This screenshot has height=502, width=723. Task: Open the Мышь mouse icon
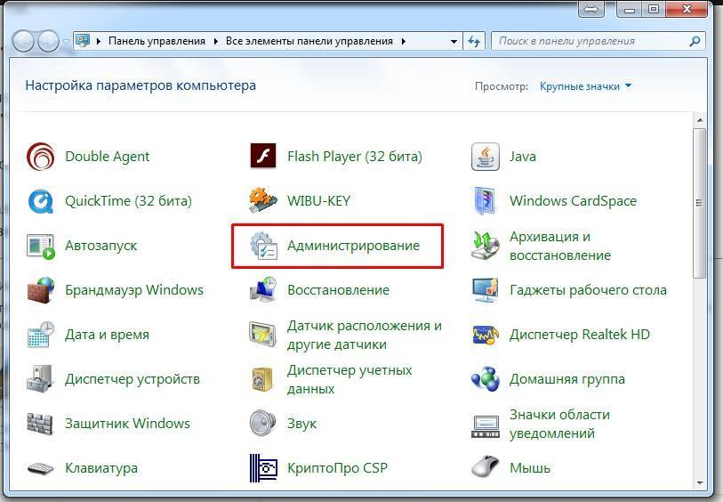(485, 466)
